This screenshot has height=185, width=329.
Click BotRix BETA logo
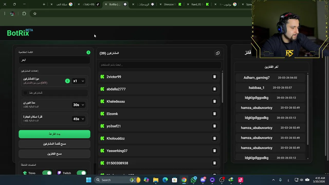[x=20, y=33]
